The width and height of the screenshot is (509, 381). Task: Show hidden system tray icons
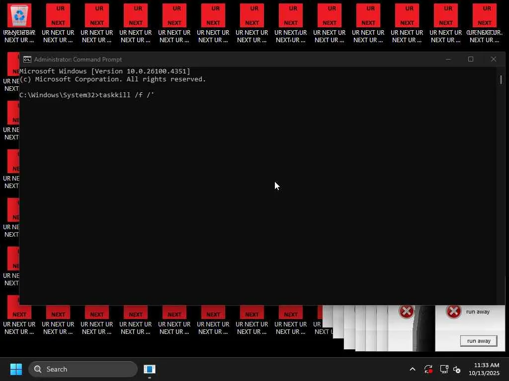pyautogui.click(x=412, y=369)
